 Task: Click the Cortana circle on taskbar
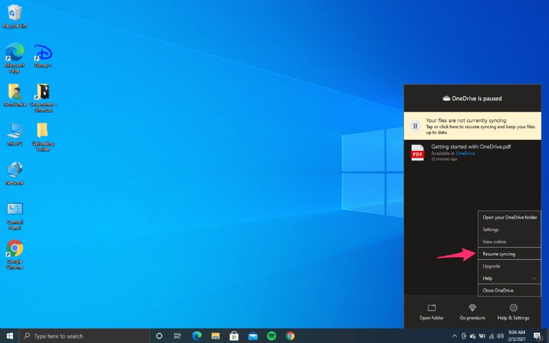pos(159,336)
